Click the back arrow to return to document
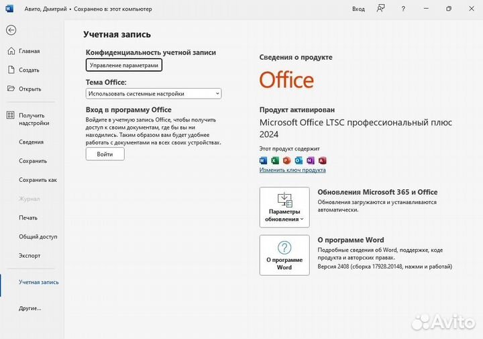This screenshot has width=483, height=339. (x=11, y=30)
